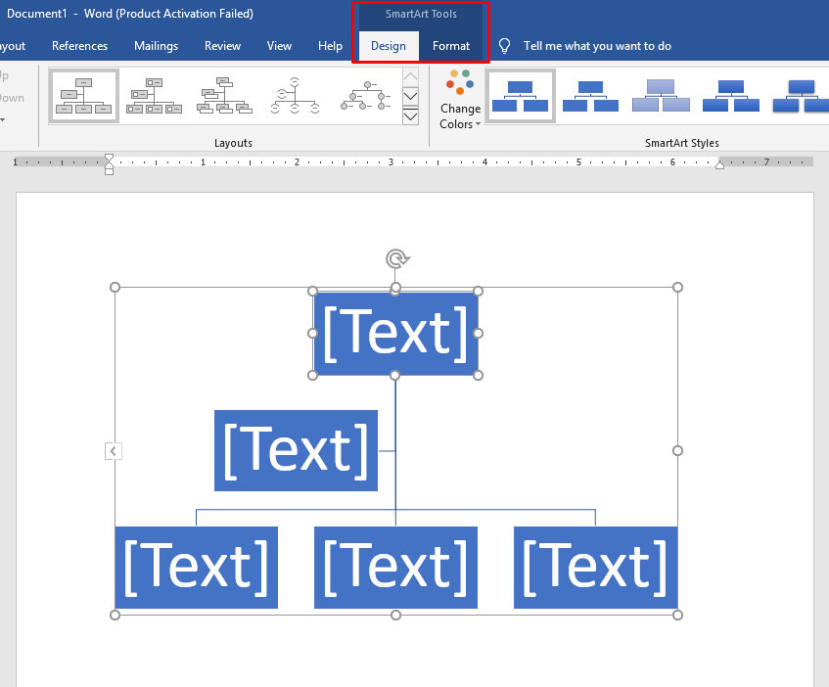The width and height of the screenshot is (829, 687).
Task: Click the first line indent marker on the ruler
Action: click(x=109, y=158)
